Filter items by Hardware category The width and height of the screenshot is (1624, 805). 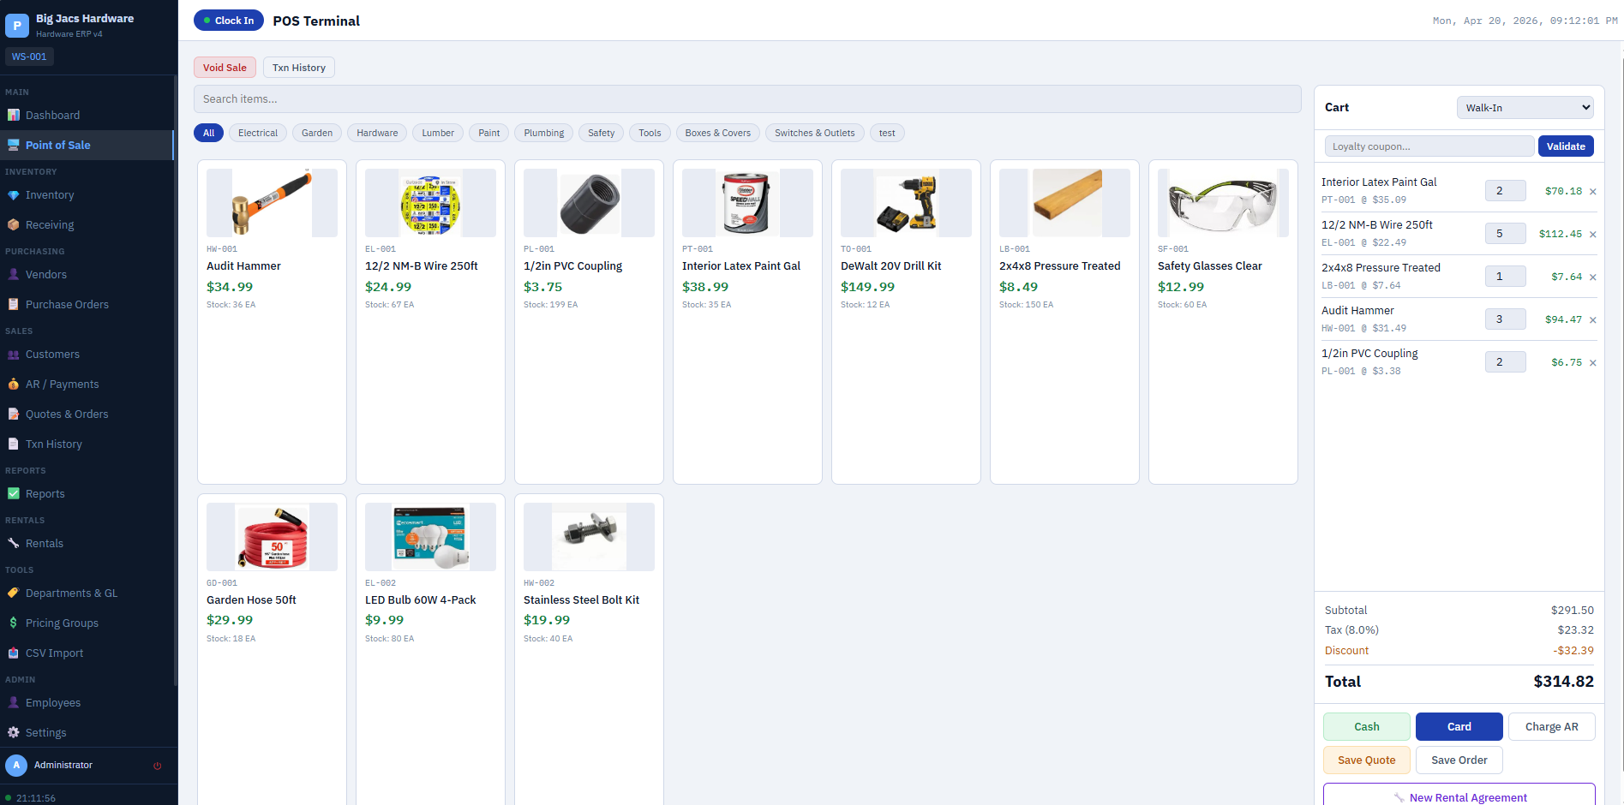pos(377,133)
